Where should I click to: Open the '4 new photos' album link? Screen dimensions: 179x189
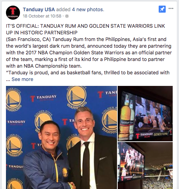pos(88,9)
